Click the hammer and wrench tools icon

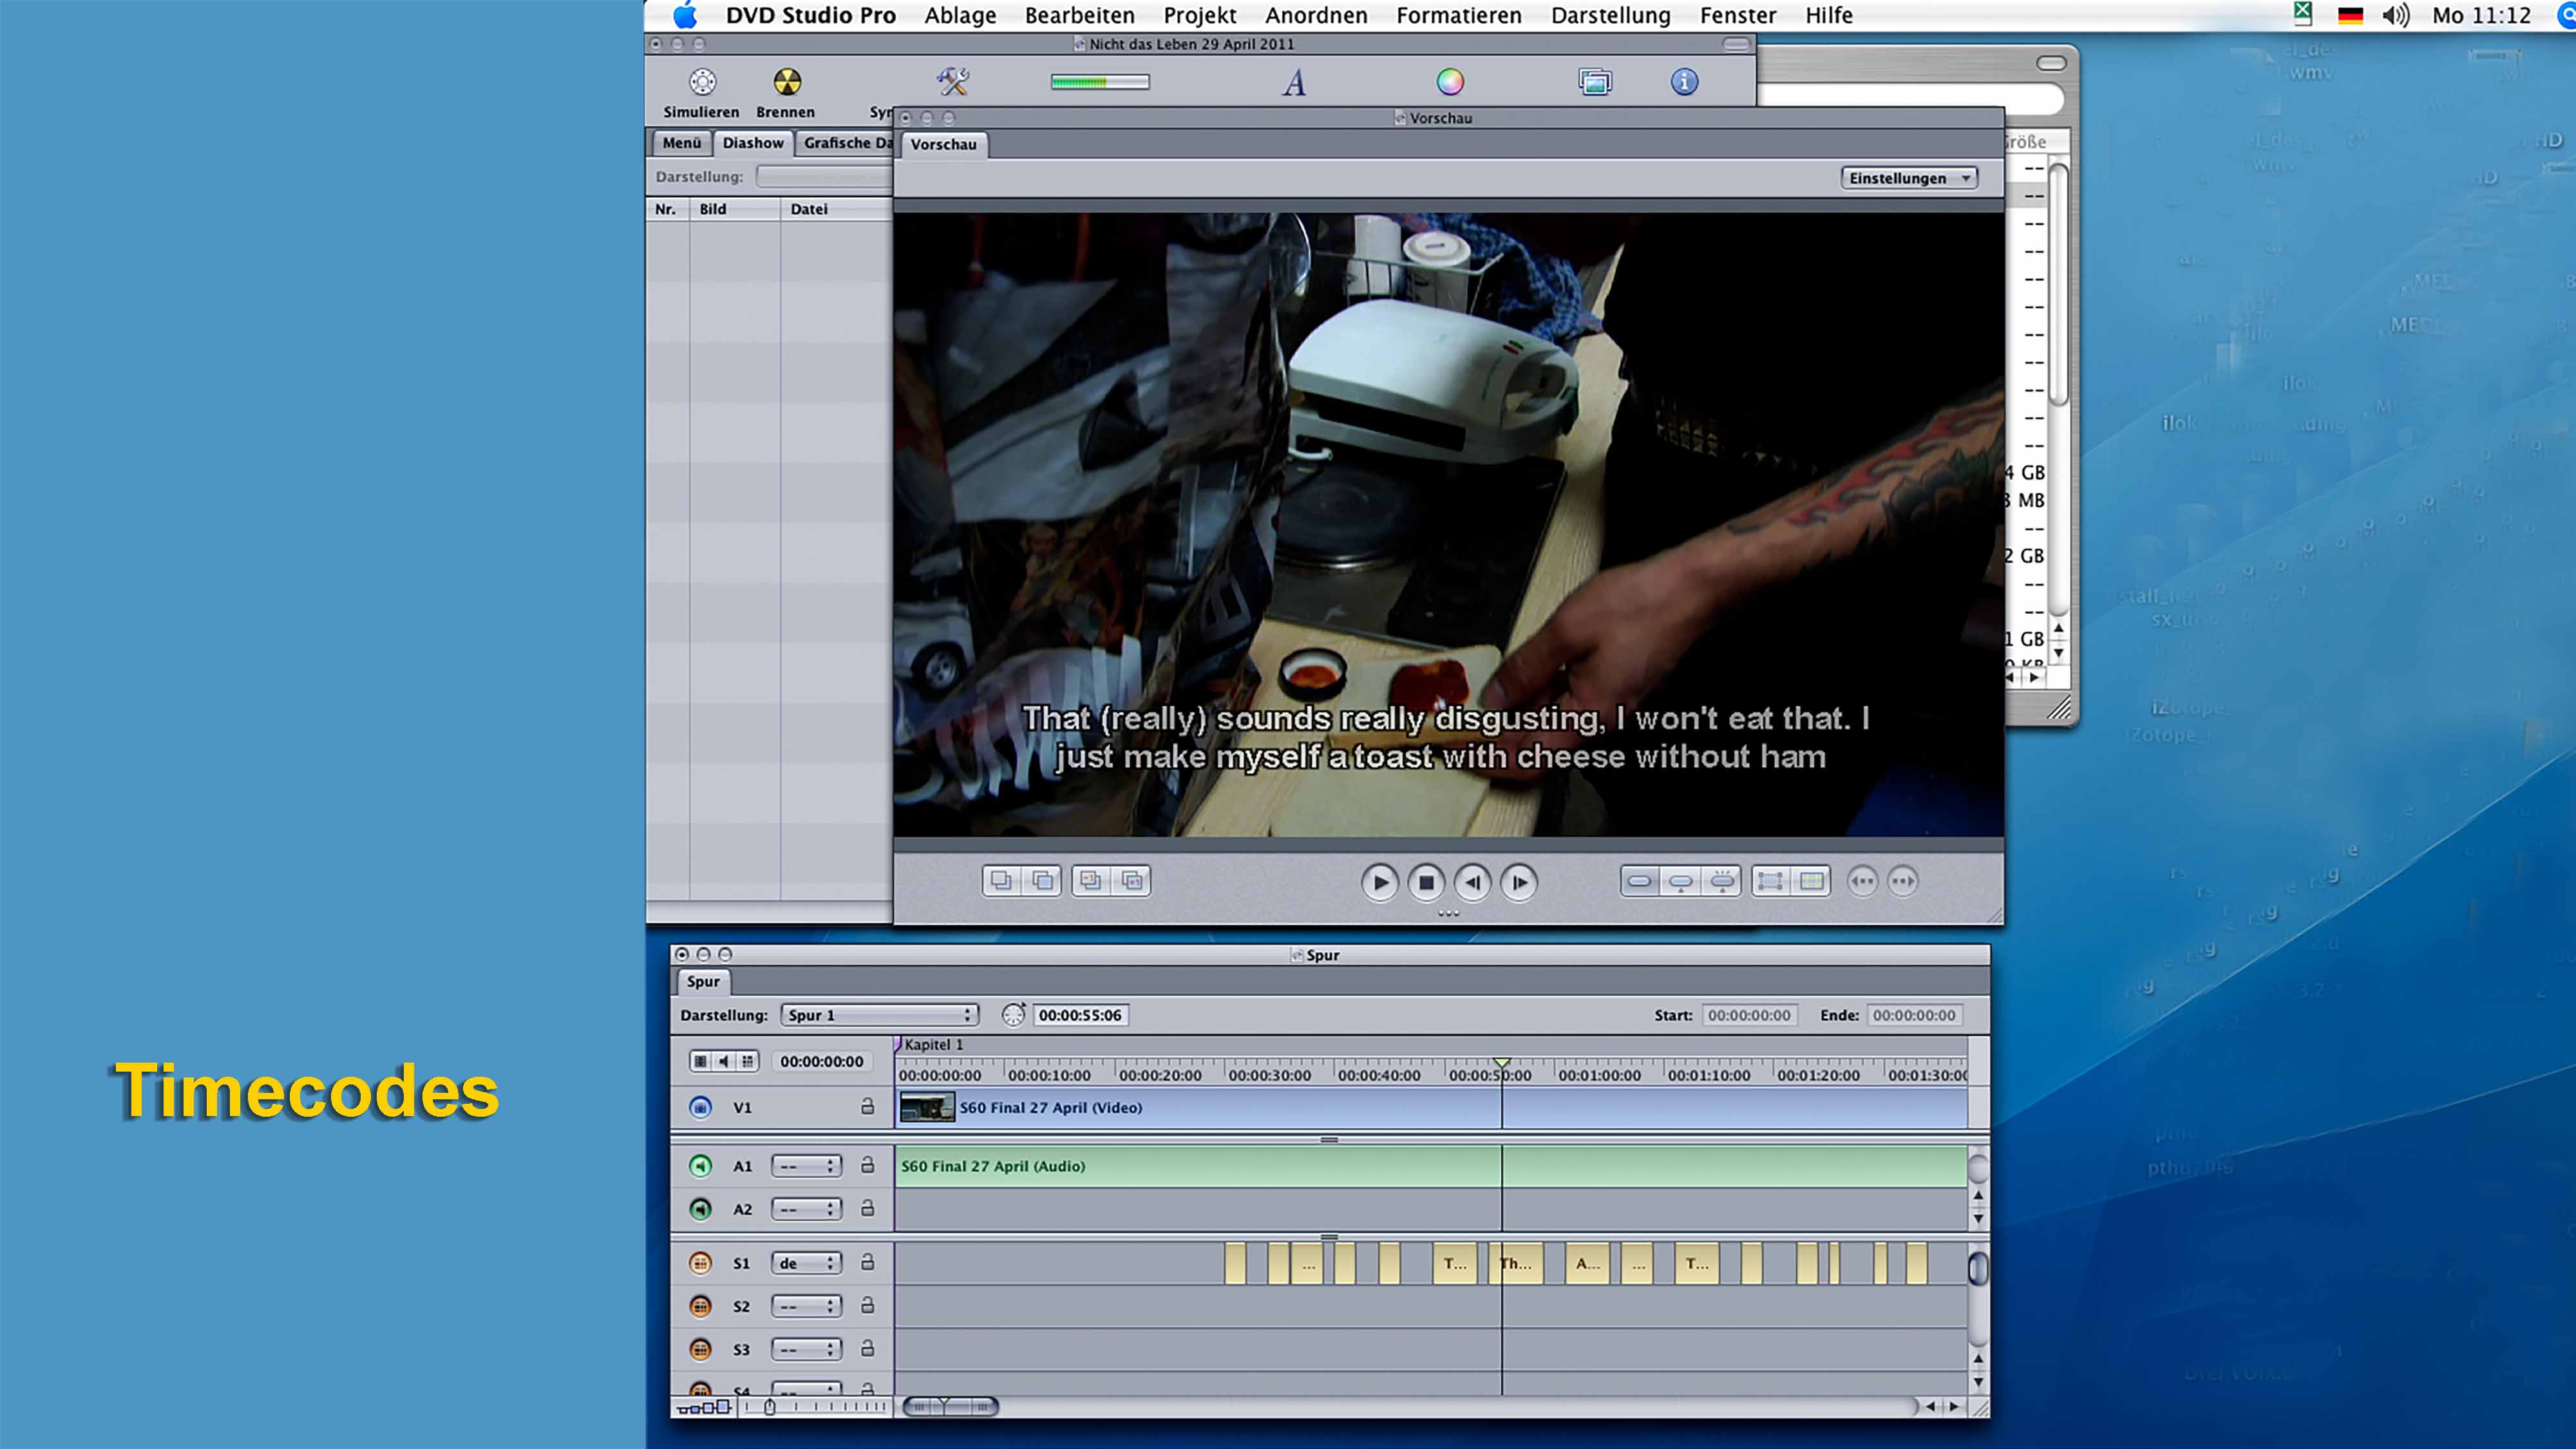point(952,82)
